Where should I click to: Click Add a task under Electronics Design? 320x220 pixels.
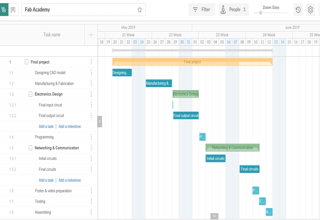tap(46, 126)
